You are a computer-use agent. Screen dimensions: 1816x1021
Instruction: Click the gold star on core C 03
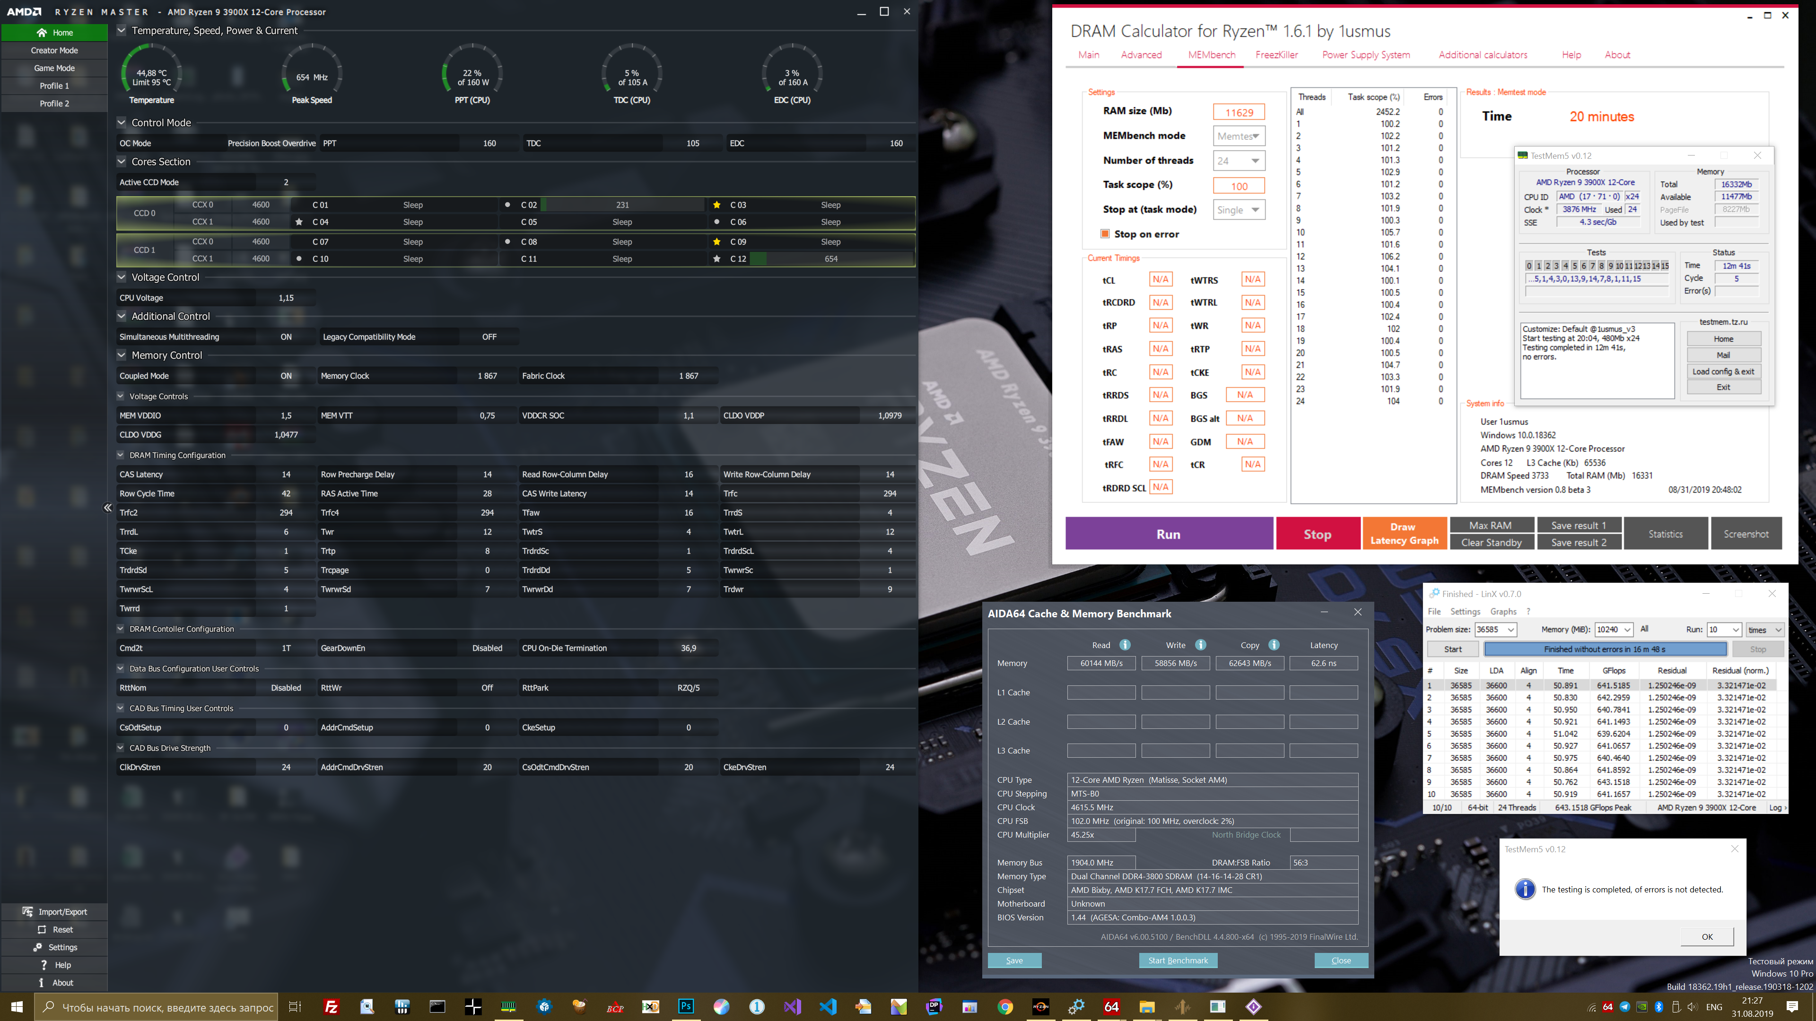[716, 205]
